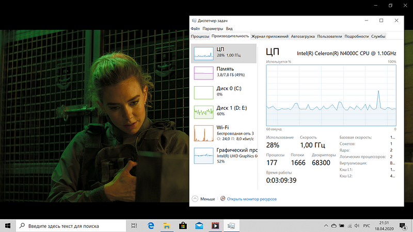Screen dimensions: 413x232
Task: Open Task View from taskbar
Action: pyautogui.click(x=134, y=226)
